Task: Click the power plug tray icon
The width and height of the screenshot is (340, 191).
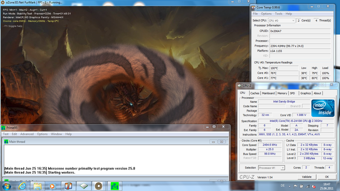Action: click(302, 186)
